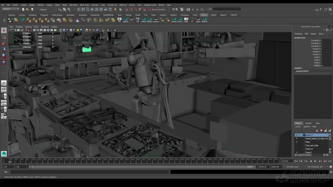Click the FT shelf icon
The width and height of the screenshot is (333, 187).
pyautogui.click(x=192, y=20)
